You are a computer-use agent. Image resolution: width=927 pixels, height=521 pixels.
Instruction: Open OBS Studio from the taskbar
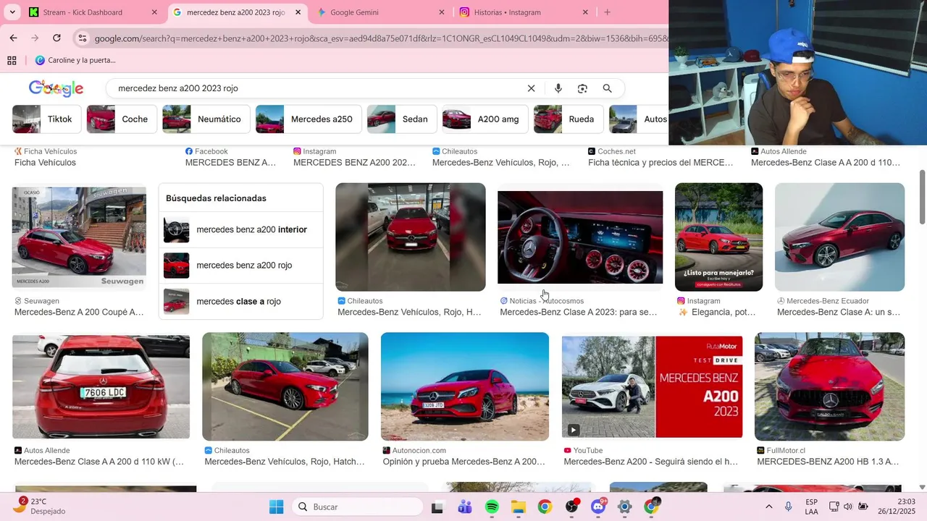point(572,507)
